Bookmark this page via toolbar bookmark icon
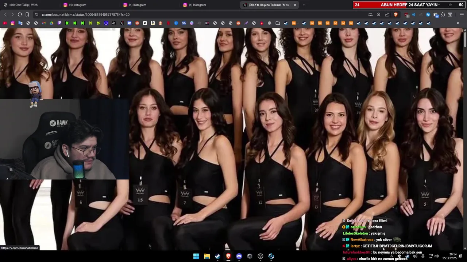The width and height of the screenshot is (467, 262). click(x=27, y=15)
